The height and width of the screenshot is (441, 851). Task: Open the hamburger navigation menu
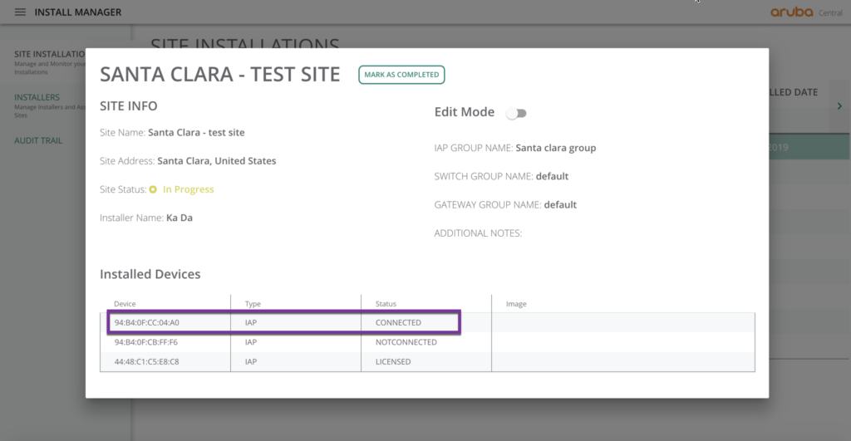(21, 12)
